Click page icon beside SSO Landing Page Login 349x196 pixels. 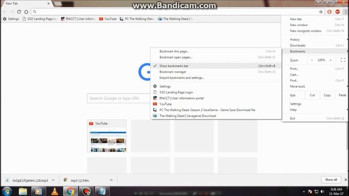[155, 92]
